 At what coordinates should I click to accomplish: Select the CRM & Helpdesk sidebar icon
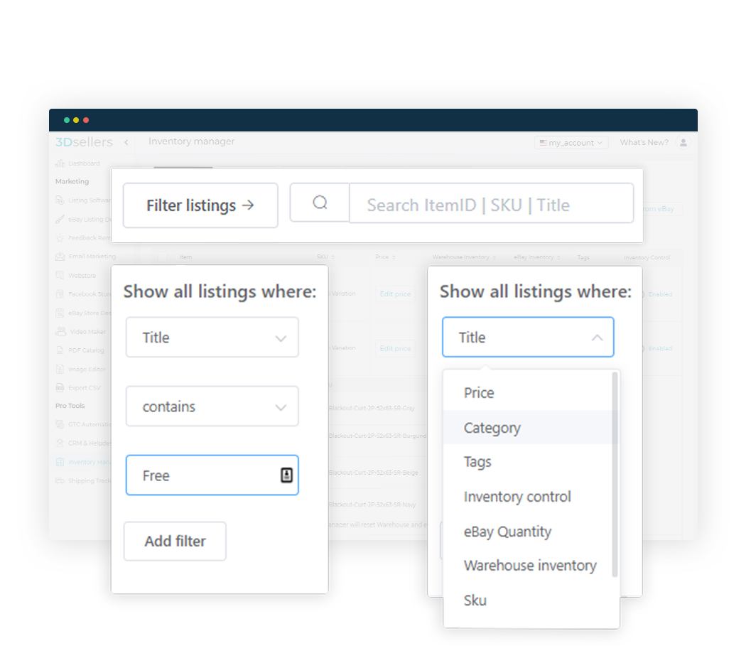pos(62,443)
